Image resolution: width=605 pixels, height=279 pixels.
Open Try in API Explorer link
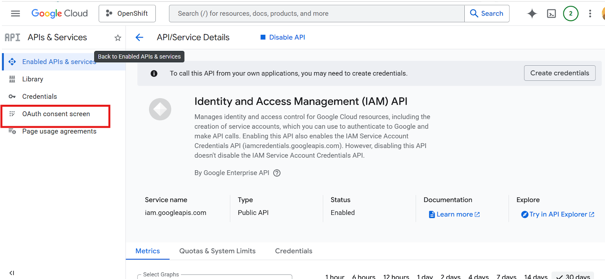(x=558, y=214)
